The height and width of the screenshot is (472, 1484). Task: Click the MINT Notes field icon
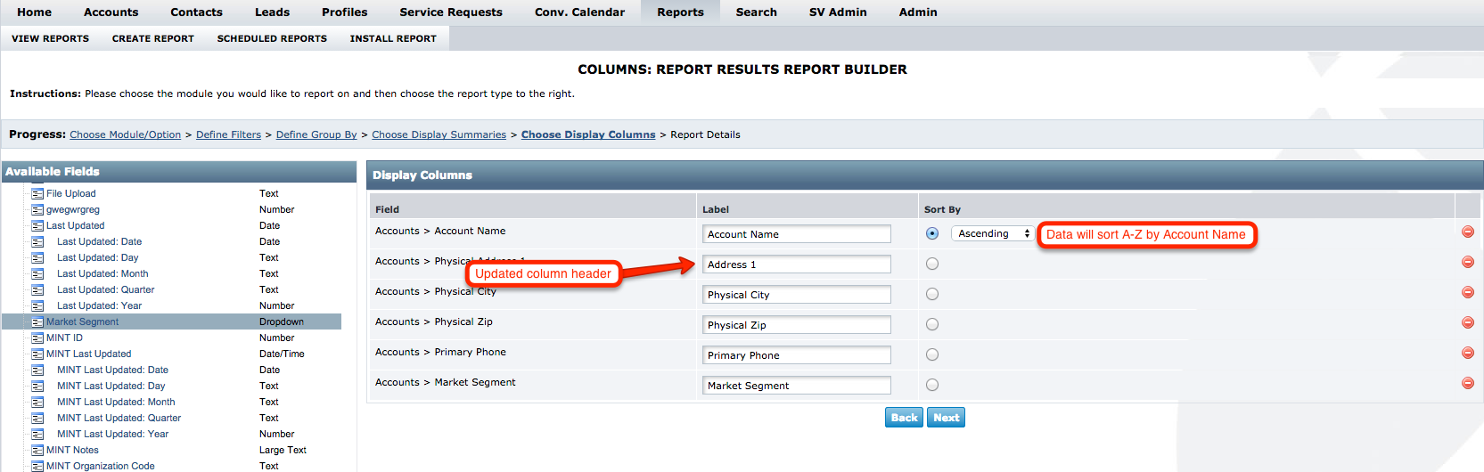pyautogui.click(x=37, y=450)
